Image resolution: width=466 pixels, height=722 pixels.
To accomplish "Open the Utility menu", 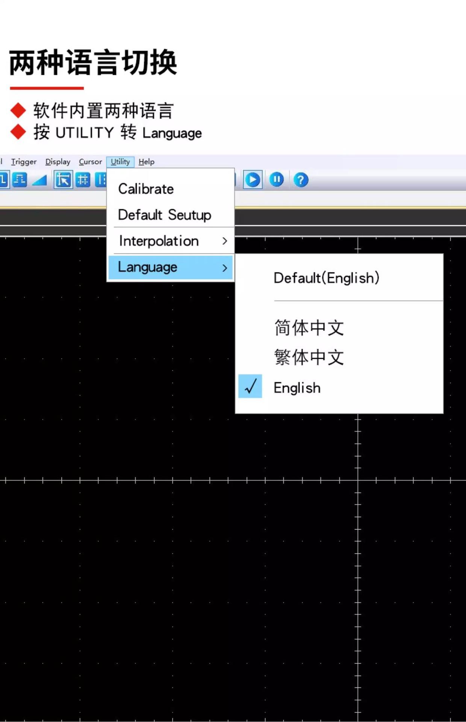I will pos(120,162).
